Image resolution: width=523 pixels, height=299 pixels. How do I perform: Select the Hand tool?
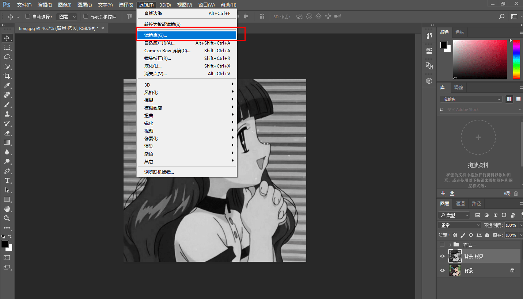tap(7, 209)
